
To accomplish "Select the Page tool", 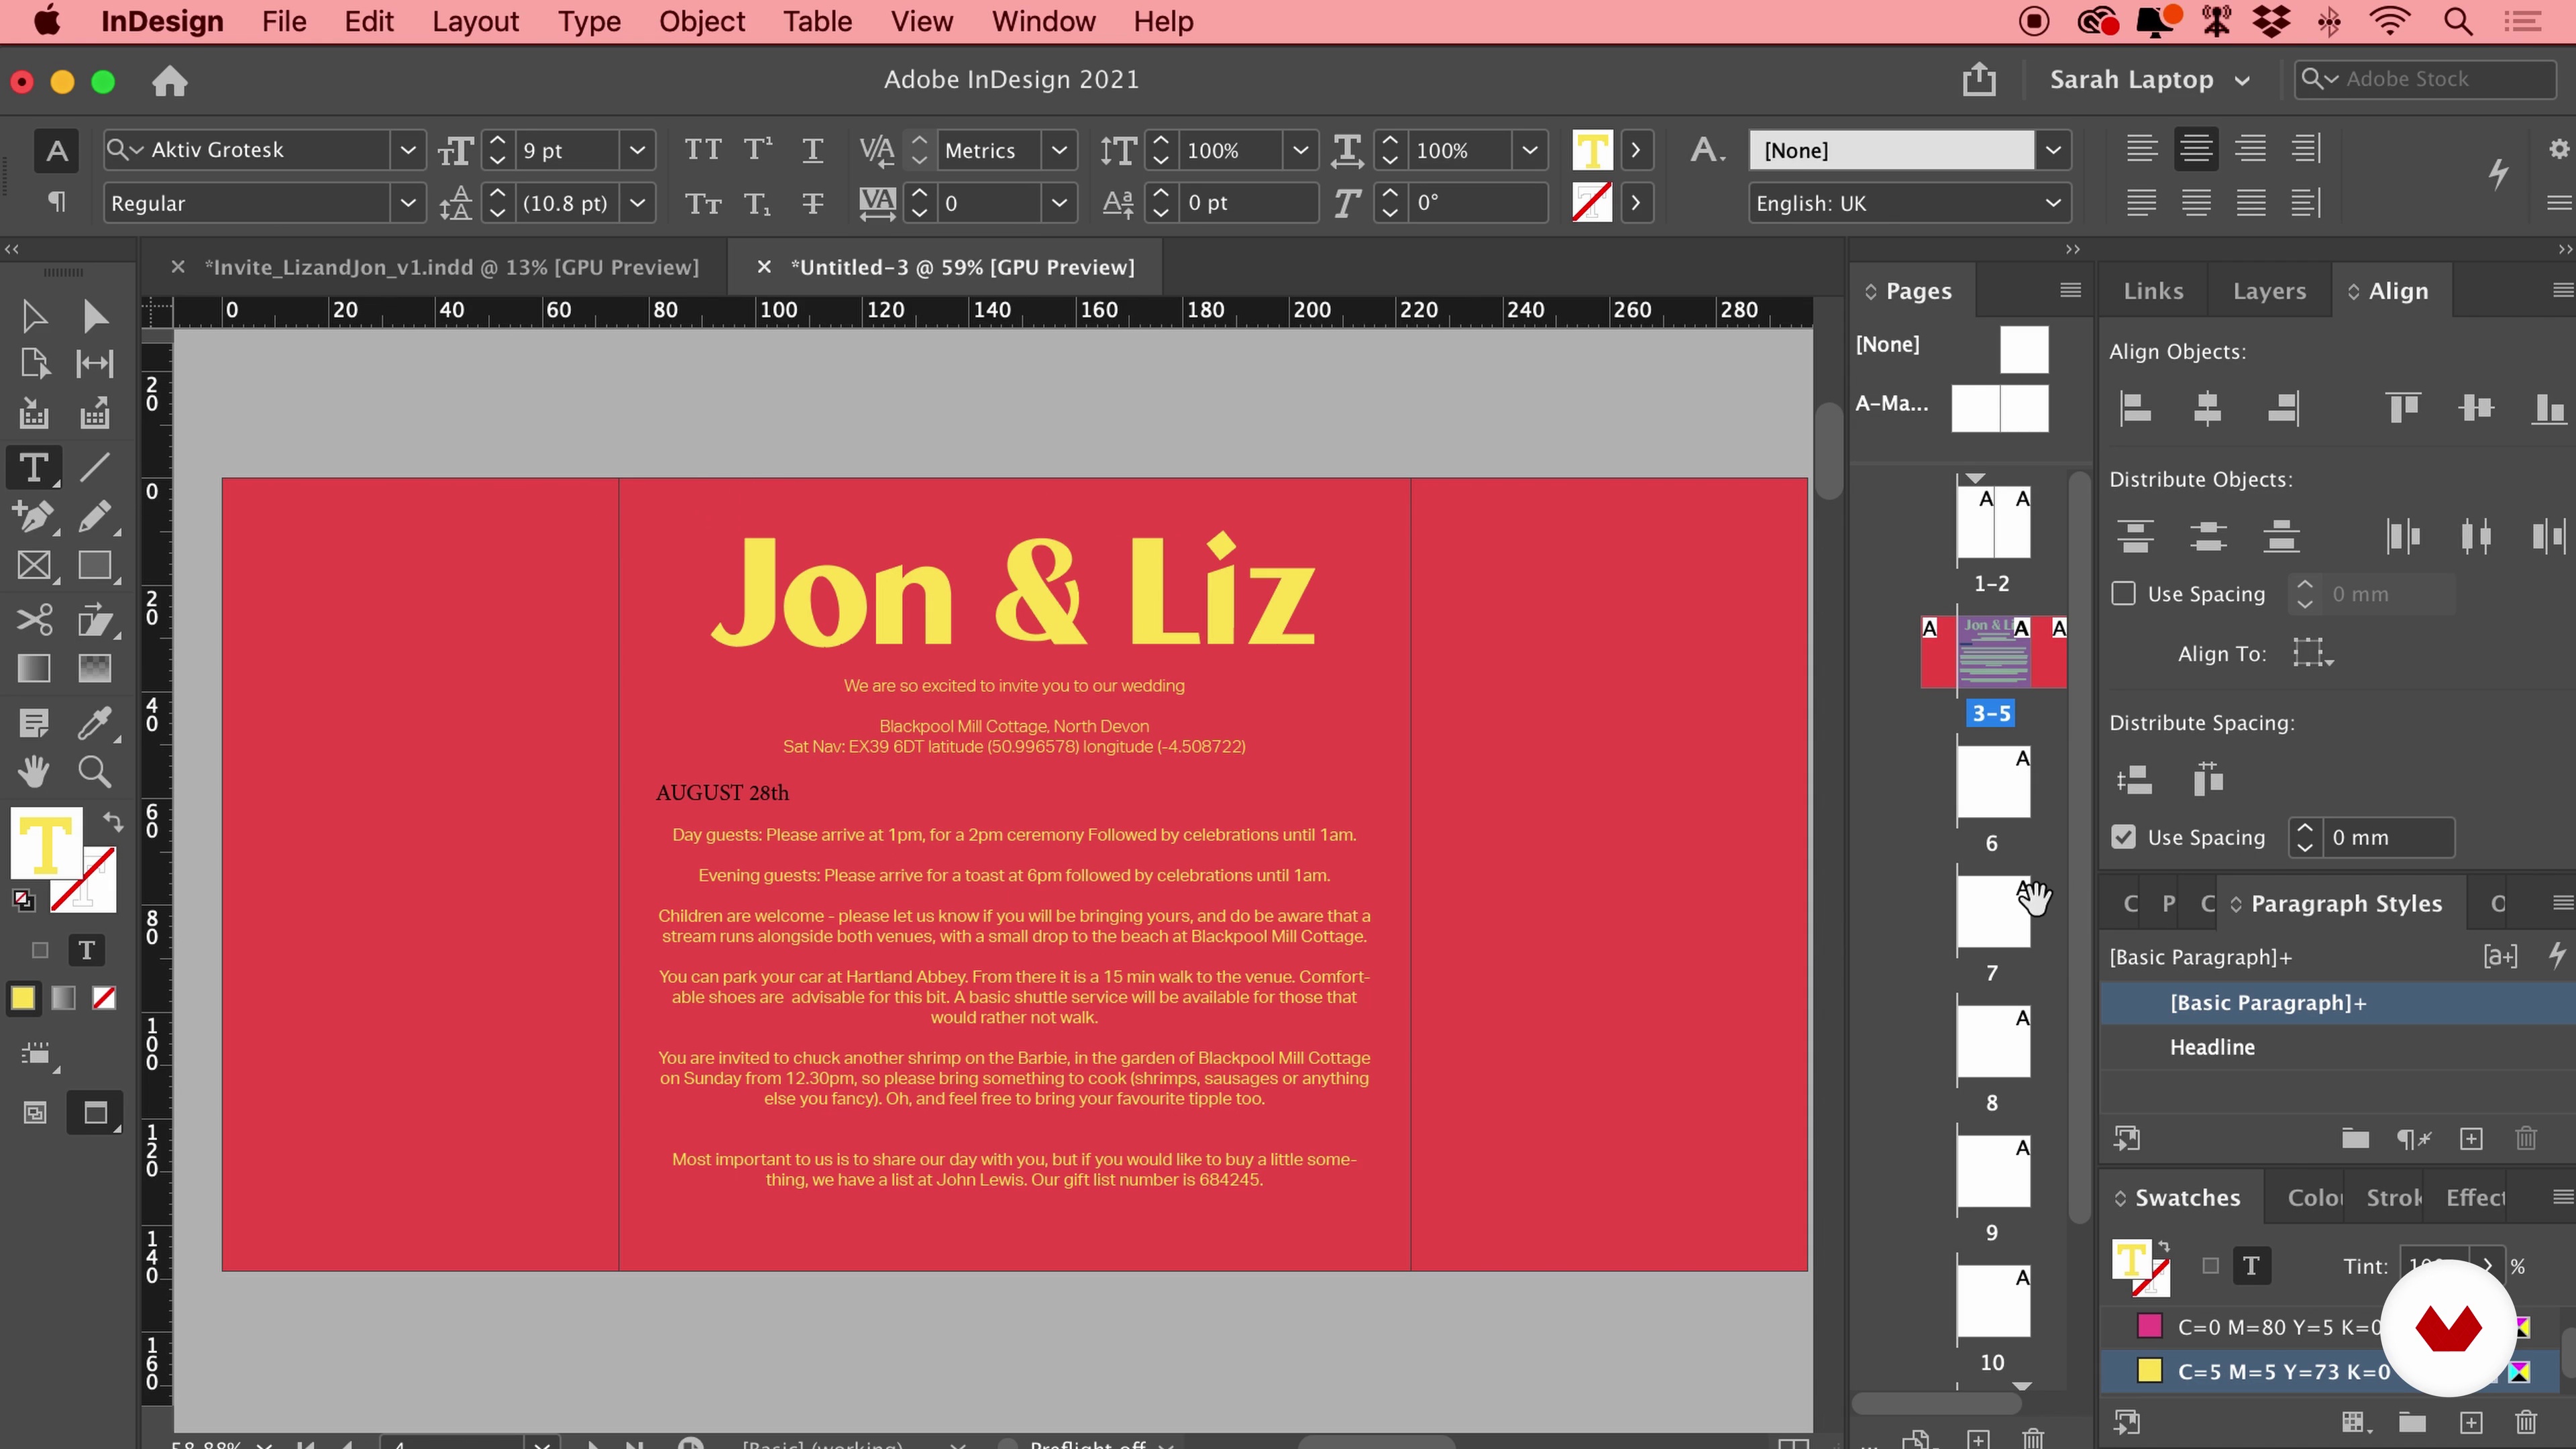I will pyautogui.click(x=34, y=364).
